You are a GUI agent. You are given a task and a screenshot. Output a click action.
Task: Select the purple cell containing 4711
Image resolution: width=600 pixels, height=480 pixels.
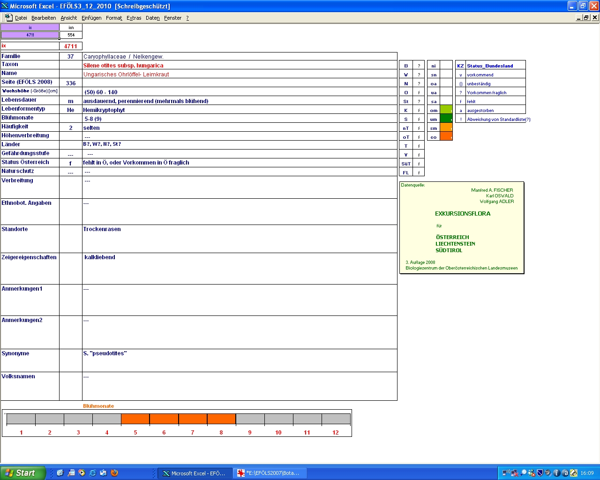pyautogui.click(x=30, y=35)
